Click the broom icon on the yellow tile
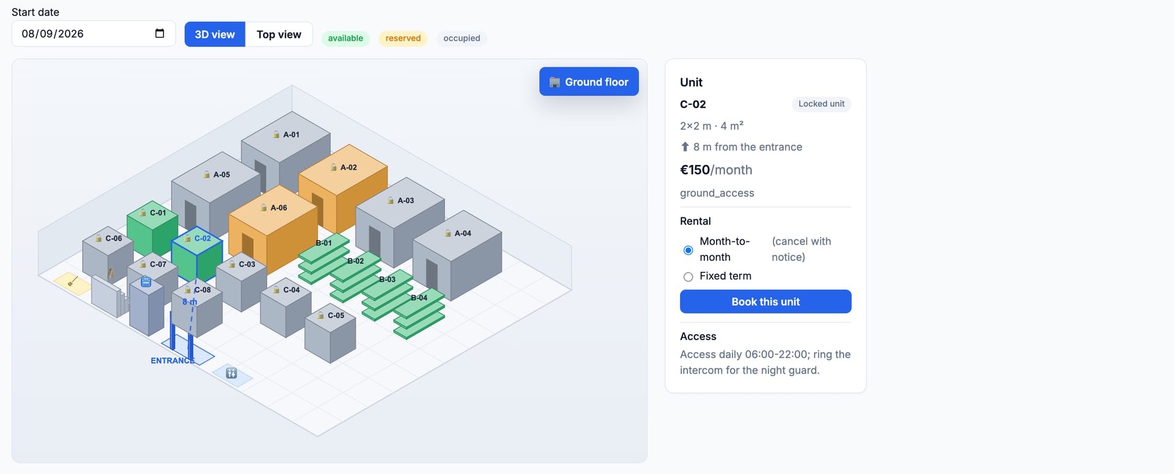The height and width of the screenshot is (474, 1174). tap(72, 282)
